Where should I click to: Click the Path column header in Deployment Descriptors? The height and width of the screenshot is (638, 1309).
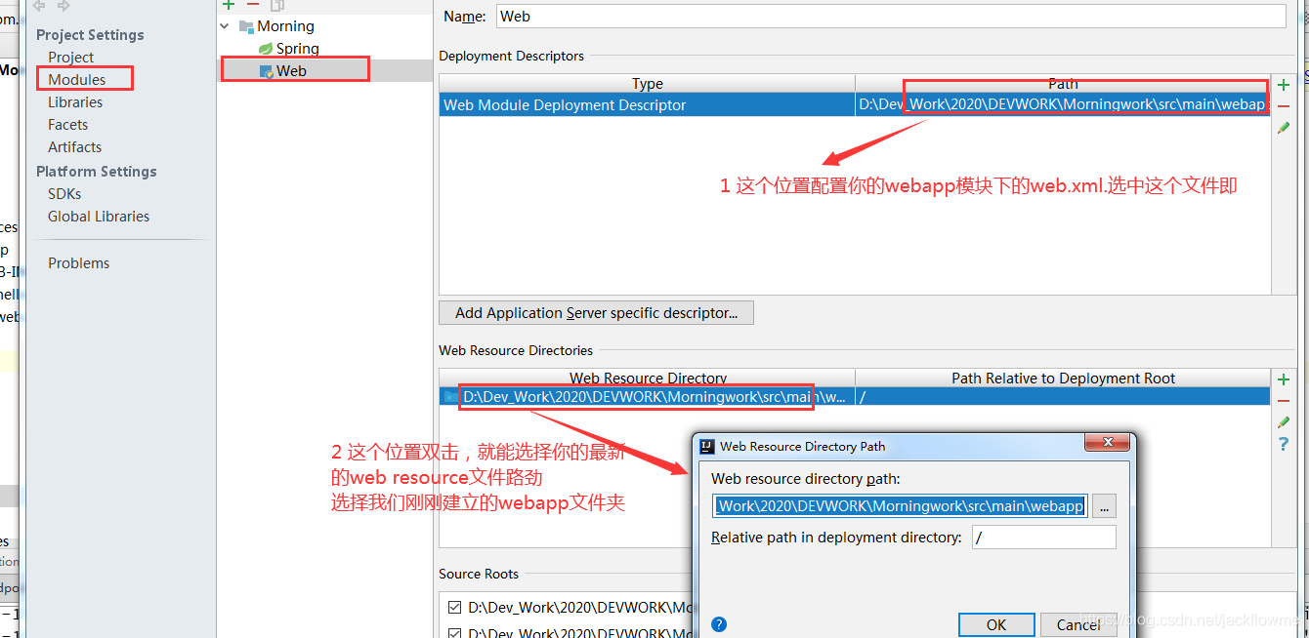pos(1063,84)
